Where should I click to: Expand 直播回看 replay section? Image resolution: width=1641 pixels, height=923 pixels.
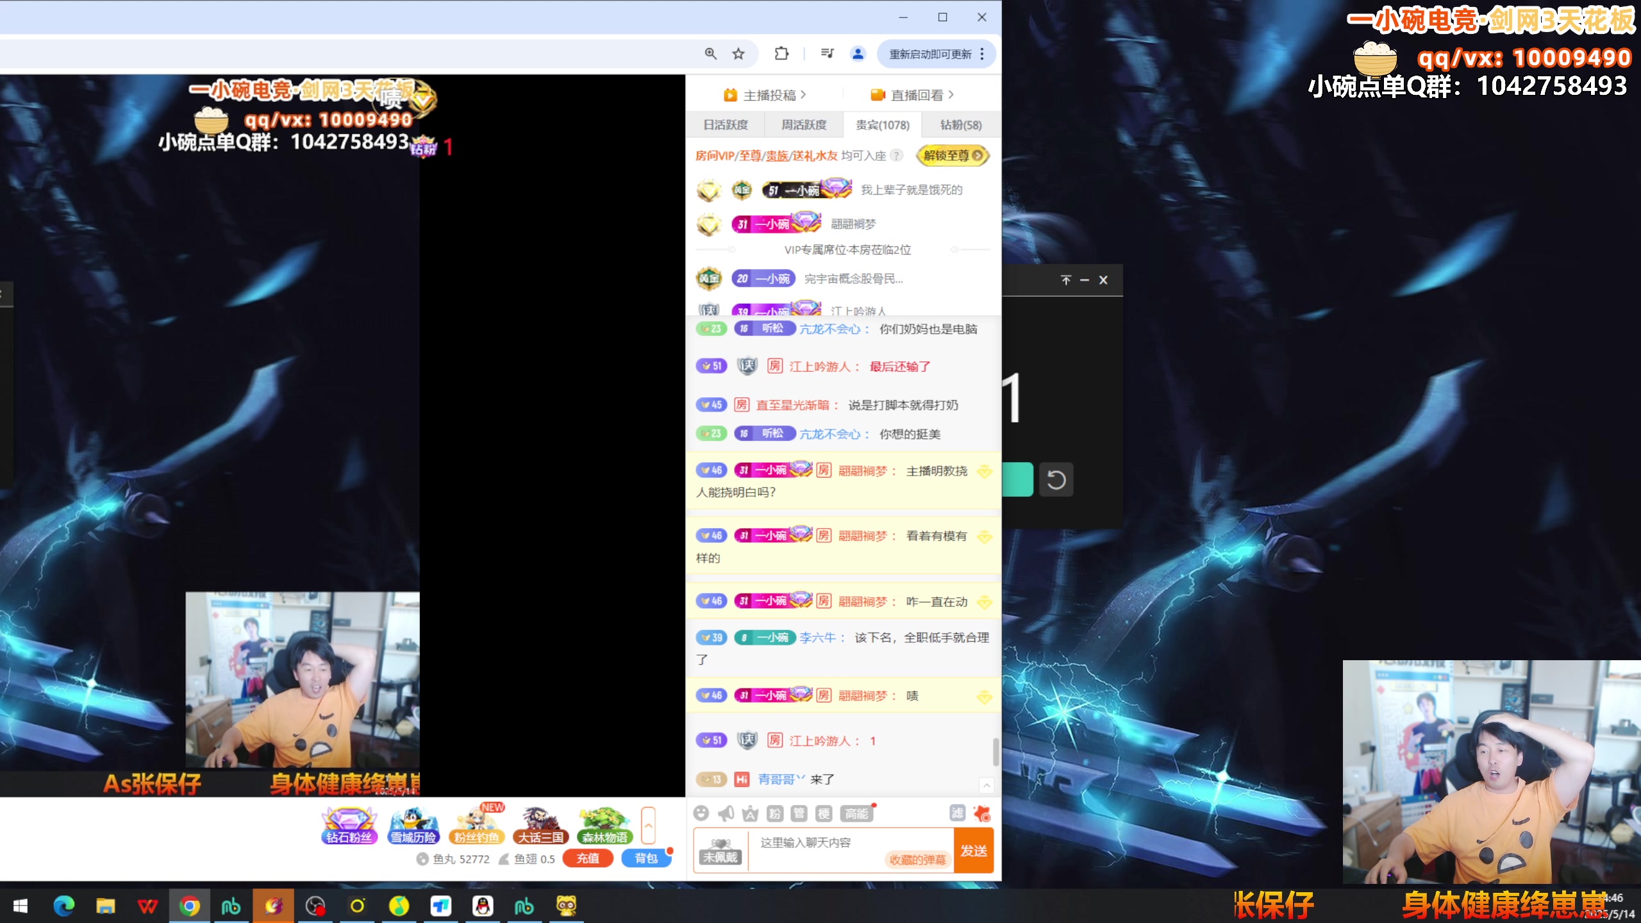(x=913, y=95)
